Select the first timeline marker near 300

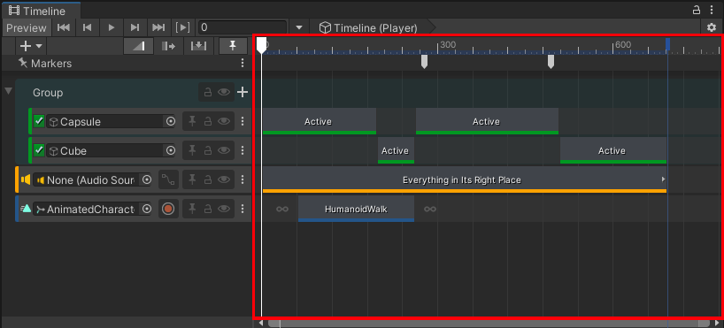tap(424, 62)
